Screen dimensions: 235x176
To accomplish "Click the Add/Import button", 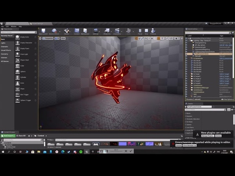I will pos(8,136).
